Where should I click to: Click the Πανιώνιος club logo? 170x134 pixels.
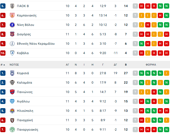12,92
